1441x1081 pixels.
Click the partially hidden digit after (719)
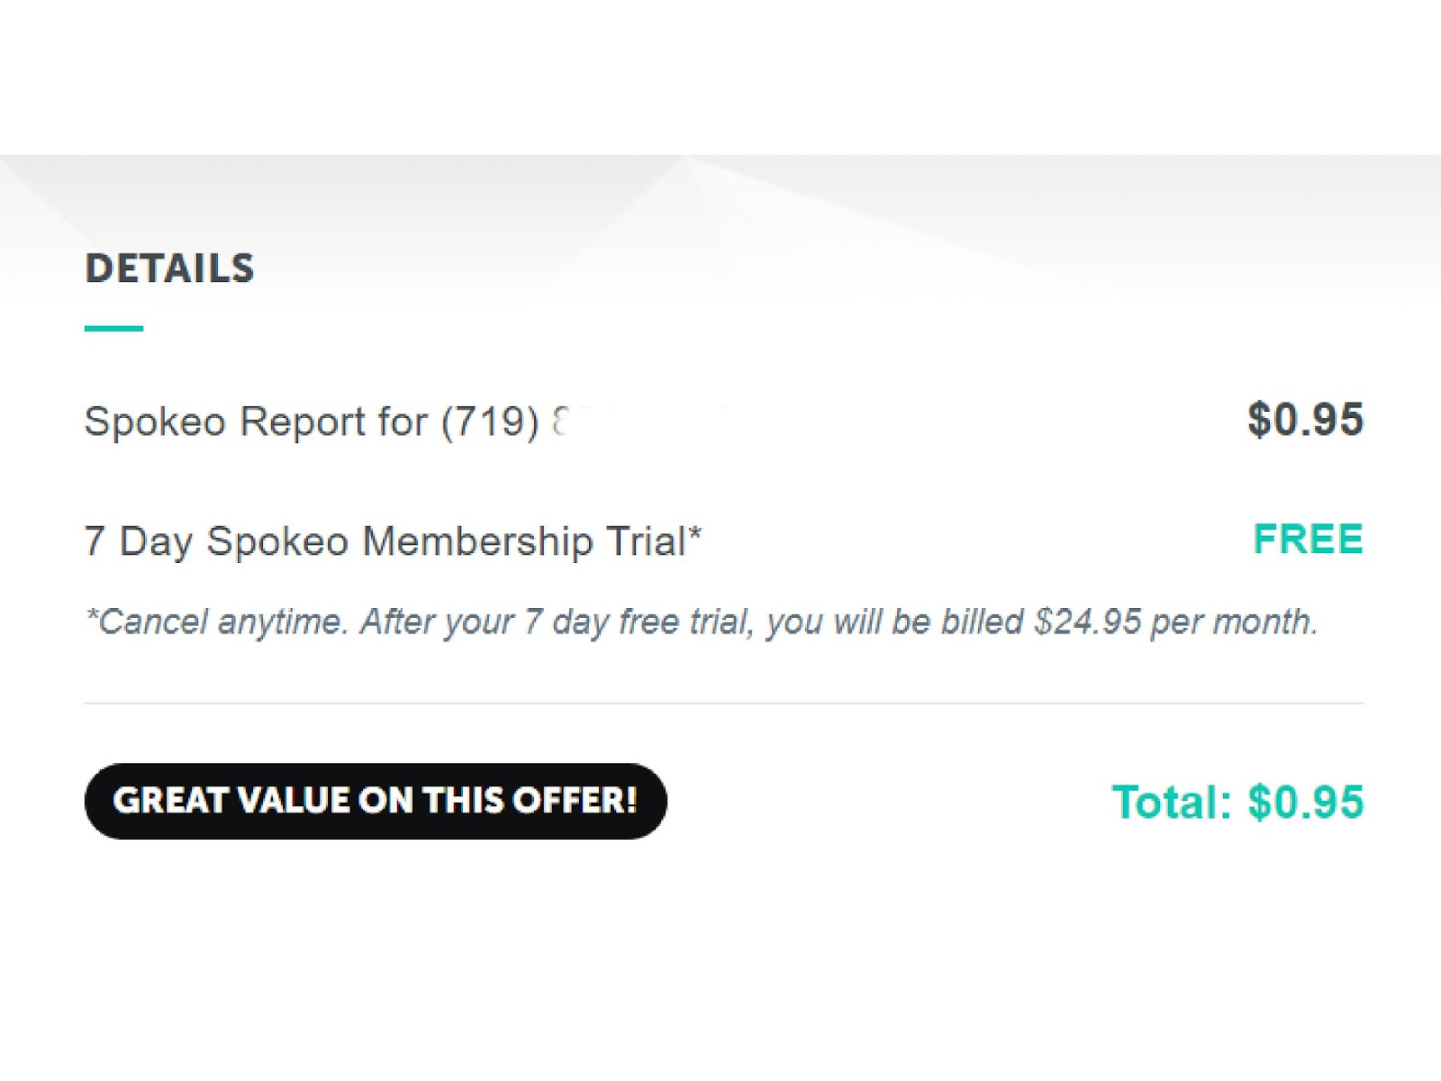coord(560,421)
